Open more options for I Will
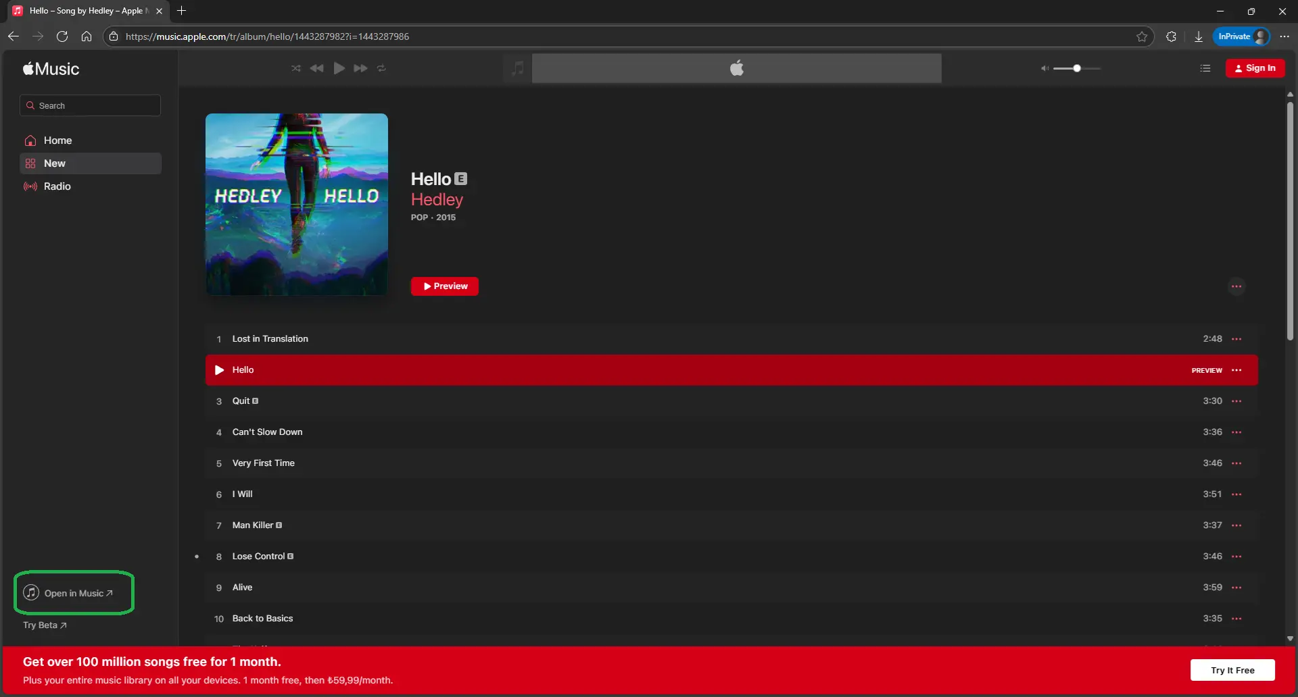This screenshot has width=1298, height=697. coord(1236,494)
